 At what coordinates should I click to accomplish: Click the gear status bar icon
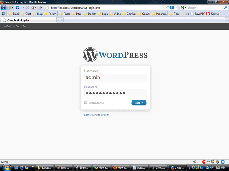pos(218,162)
